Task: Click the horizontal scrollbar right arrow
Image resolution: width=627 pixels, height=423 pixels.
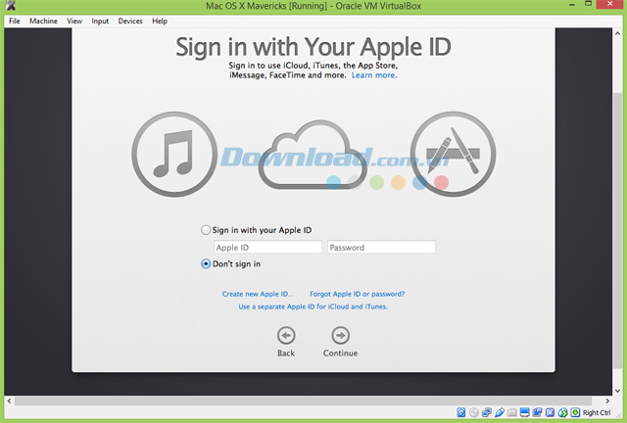Action: coord(607,400)
